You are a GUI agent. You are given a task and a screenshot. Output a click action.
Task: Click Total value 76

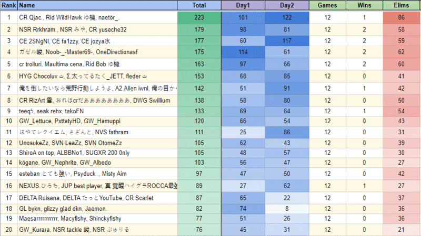tap(199, 230)
